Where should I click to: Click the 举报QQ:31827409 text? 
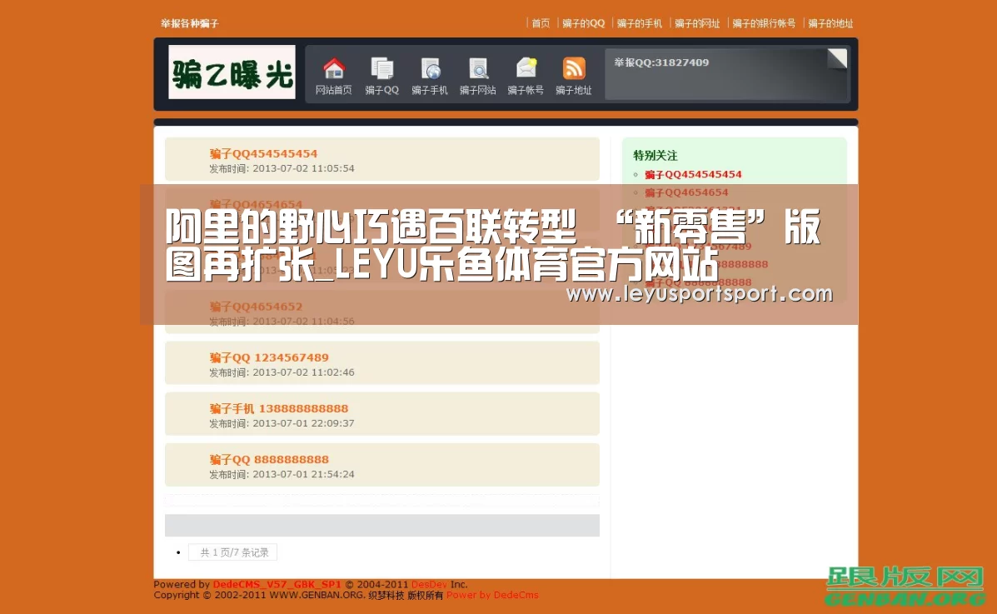(x=661, y=62)
